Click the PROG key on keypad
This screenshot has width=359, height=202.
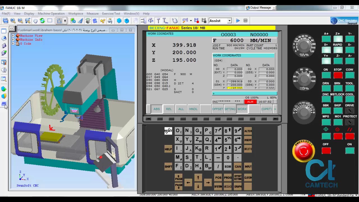click(x=228, y=178)
